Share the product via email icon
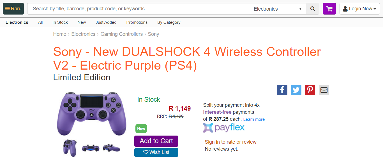The image size is (383, 161). click(324, 90)
